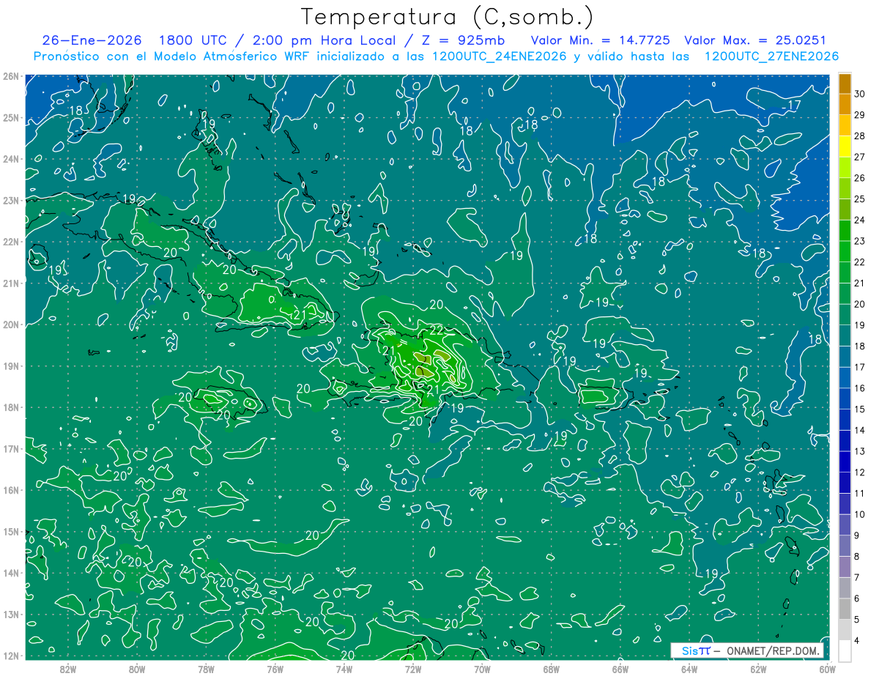This screenshot has height=679, width=879.
Task: Click the "22" contour label over Hispaniola
Action: pyautogui.click(x=437, y=330)
